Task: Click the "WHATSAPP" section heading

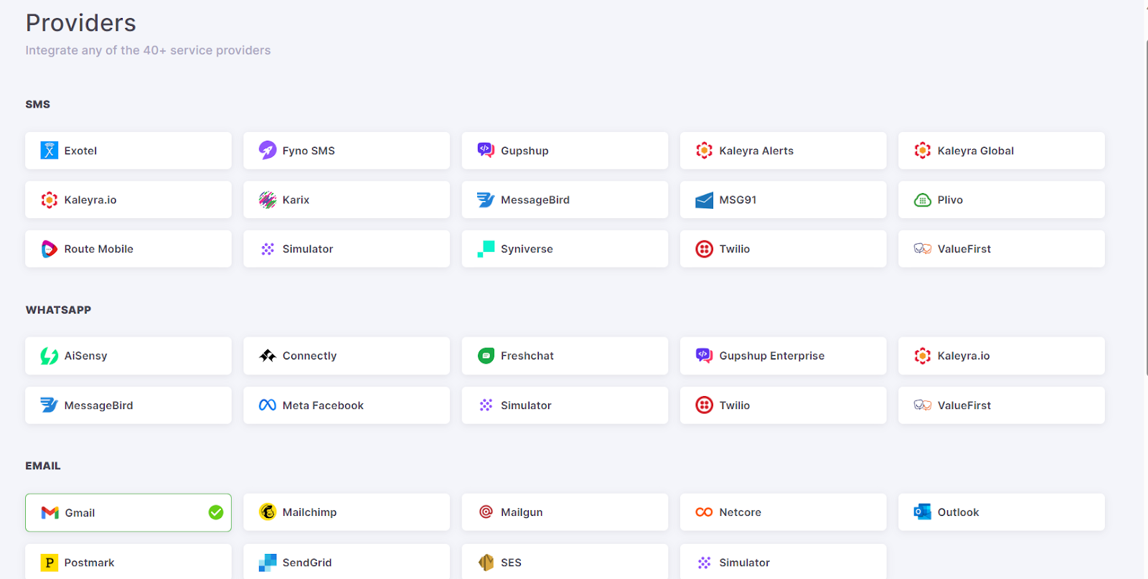Action: coord(58,310)
